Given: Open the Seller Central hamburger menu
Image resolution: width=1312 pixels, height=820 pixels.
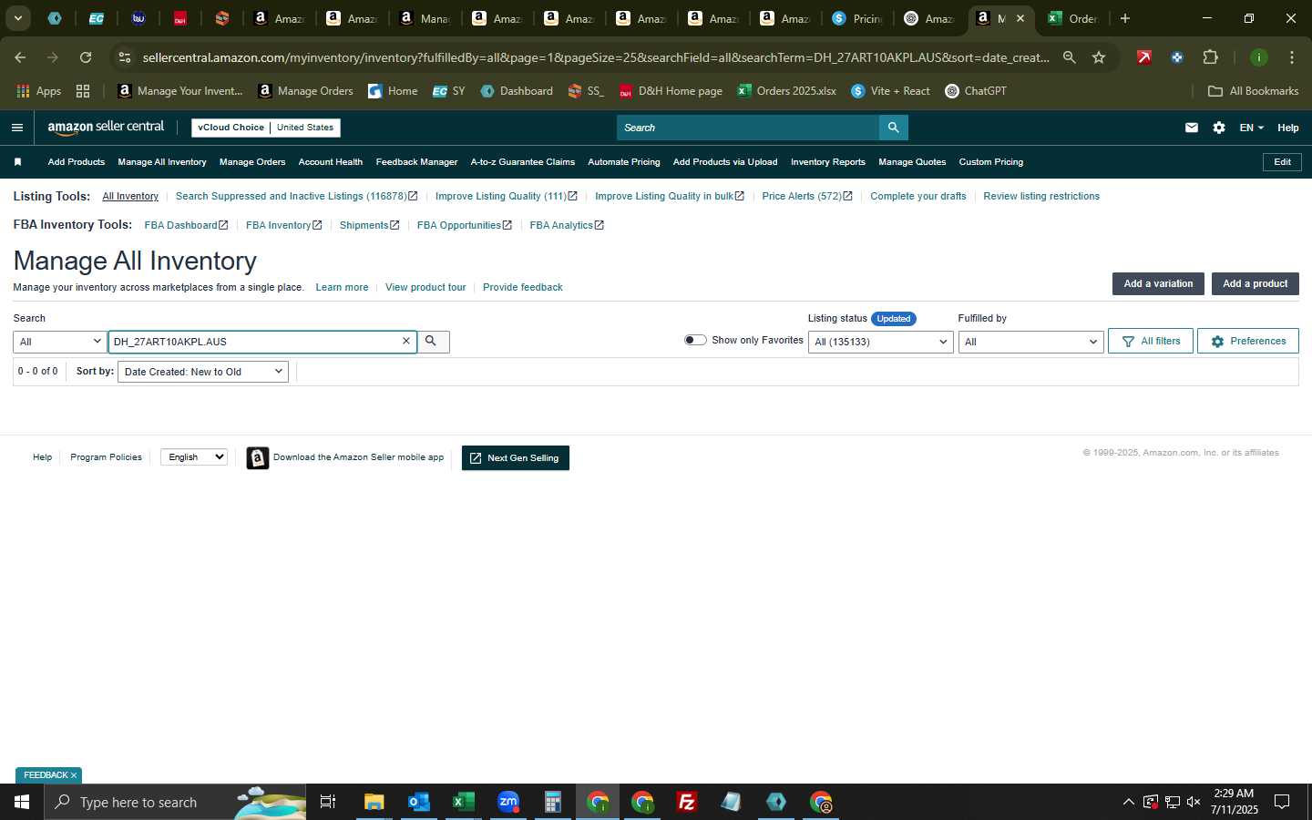Looking at the screenshot, I should click(x=16, y=128).
